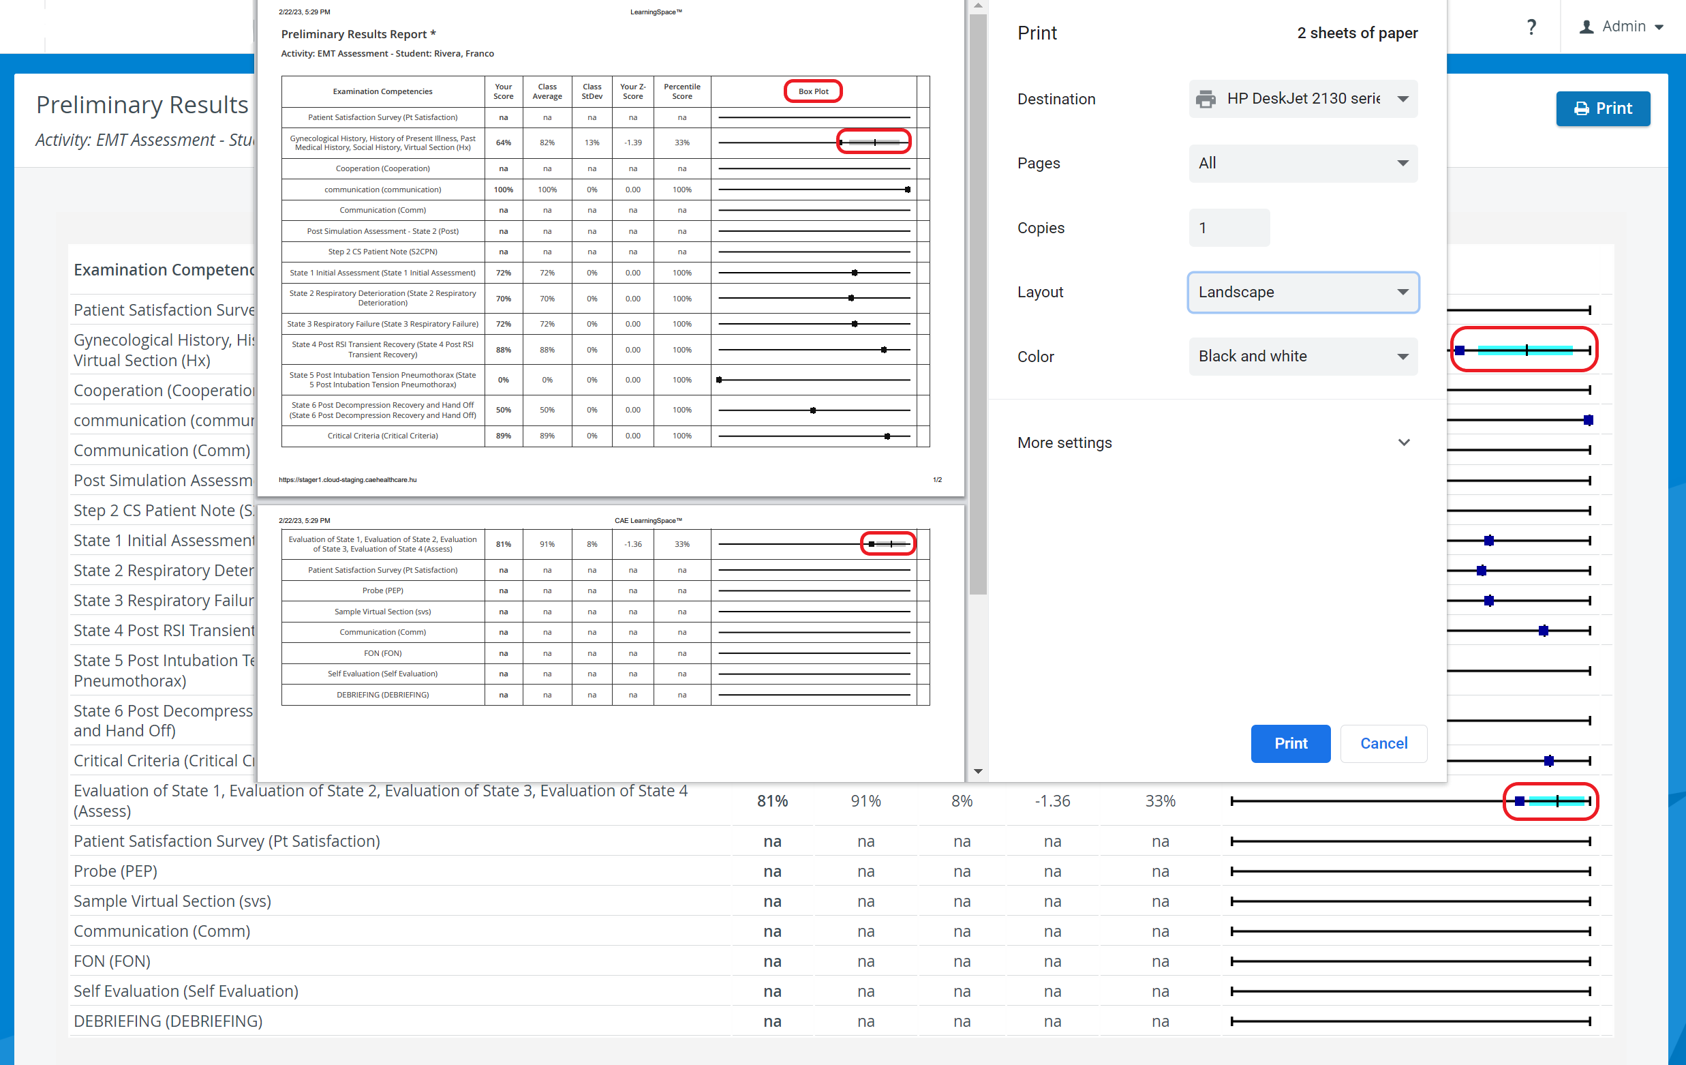Click the help question mark icon
The height and width of the screenshot is (1065, 1686).
1531,27
